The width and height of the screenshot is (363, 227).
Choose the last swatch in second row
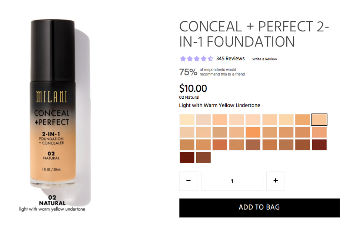click(x=319, y=132)
